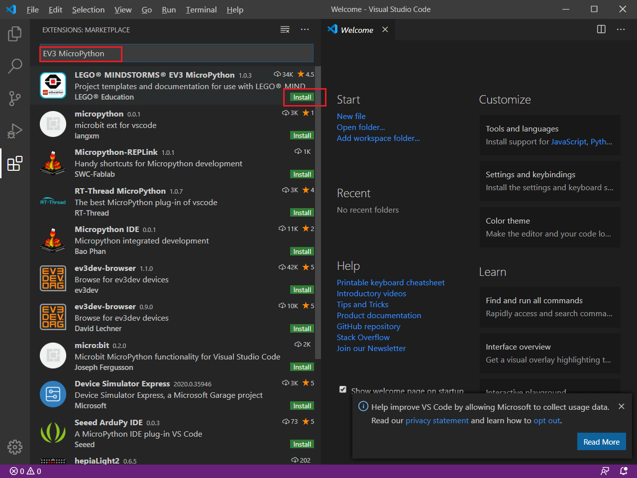Screen dimensions: 637x478
Task: Toggle Show welcome page on startup checkbox
Action: coord(343,389)
